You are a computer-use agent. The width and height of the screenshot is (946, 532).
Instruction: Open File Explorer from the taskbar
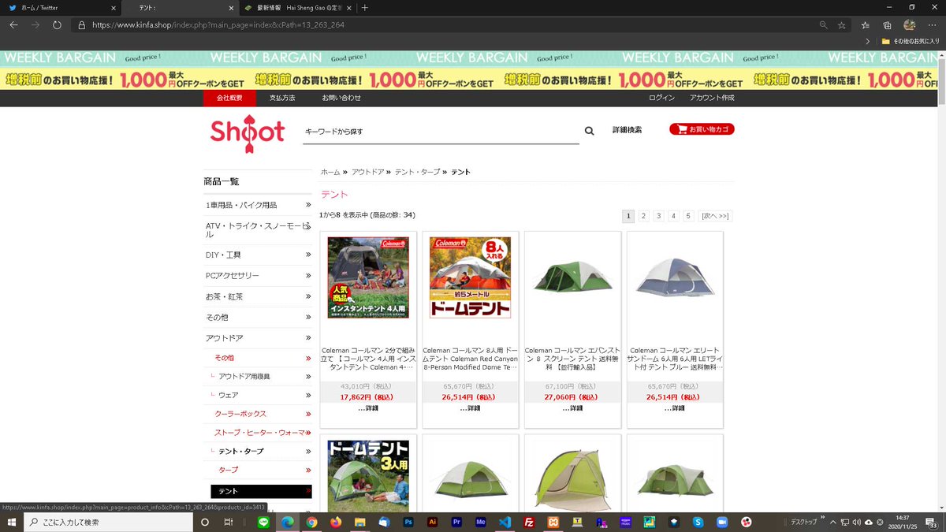pyautogui.click(x=360, y=522)
